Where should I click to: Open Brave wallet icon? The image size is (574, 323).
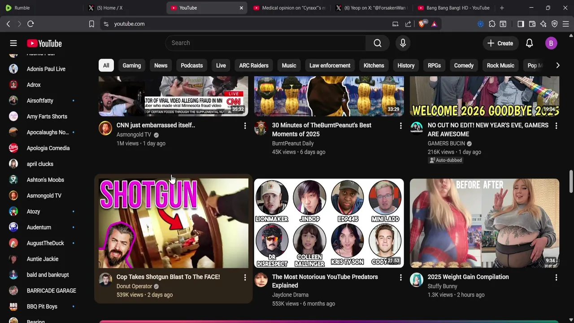532,24
